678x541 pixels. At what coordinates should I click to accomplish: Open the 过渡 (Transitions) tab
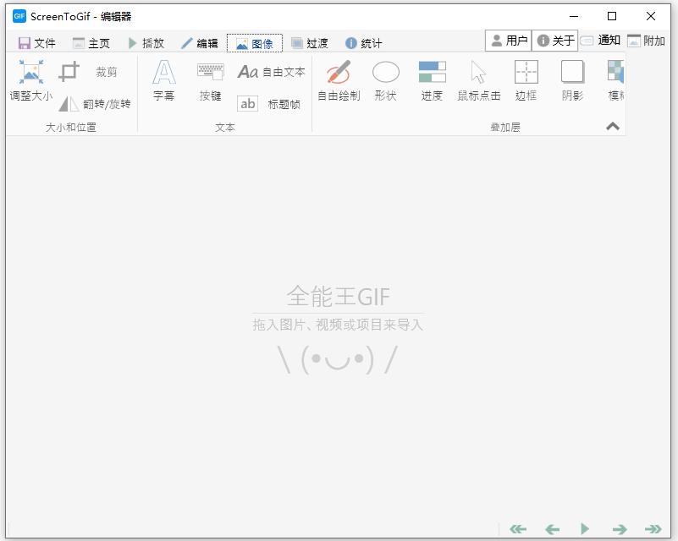[x=310, y=43]
